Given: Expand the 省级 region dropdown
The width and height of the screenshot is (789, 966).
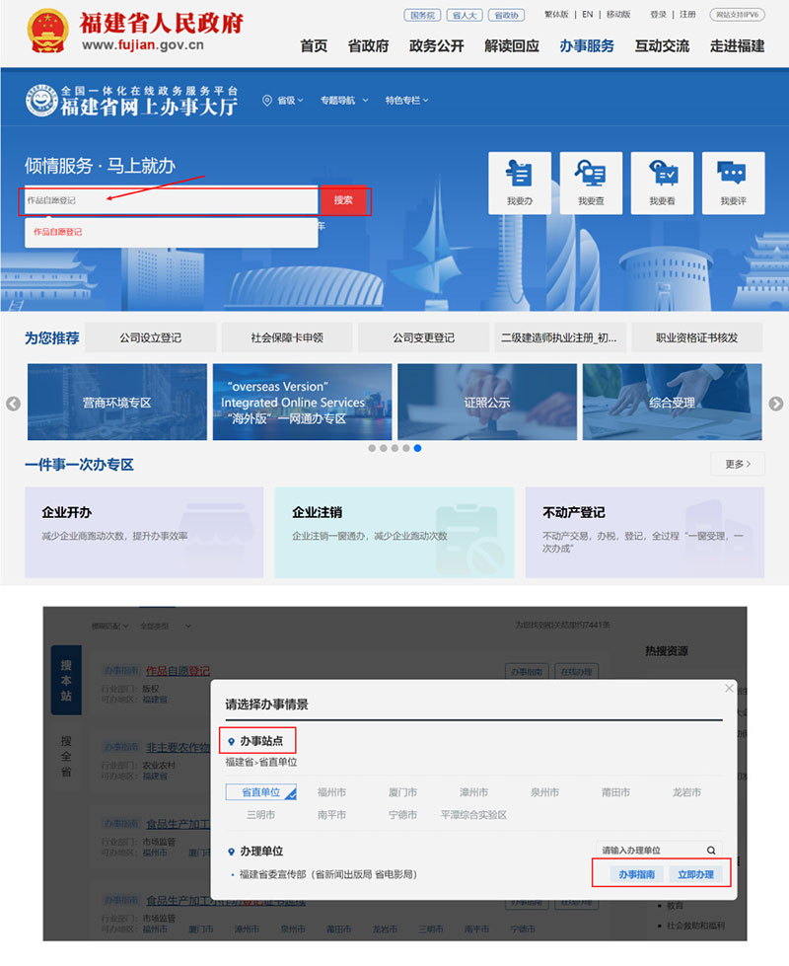Looking at the screenshot, I should coord(290,101).
